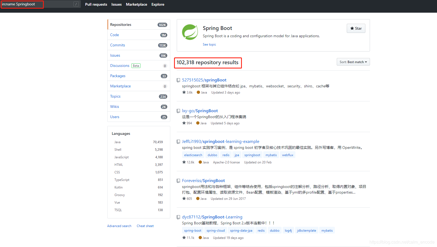Filter results by Groovy language

tap(139, 195)
